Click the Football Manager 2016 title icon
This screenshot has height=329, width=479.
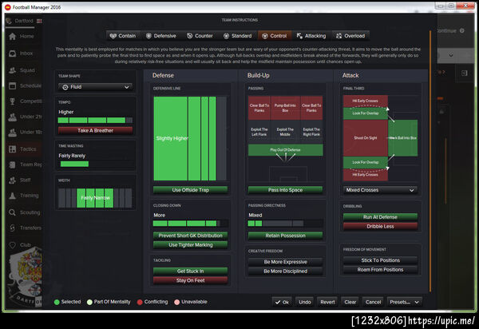8,7
